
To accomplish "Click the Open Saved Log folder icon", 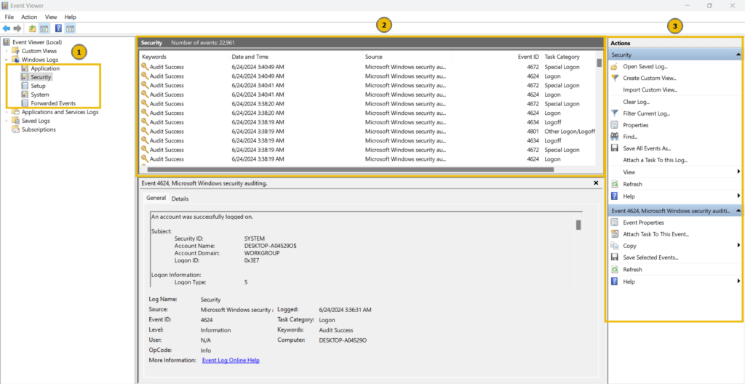I will pos(614,66).
